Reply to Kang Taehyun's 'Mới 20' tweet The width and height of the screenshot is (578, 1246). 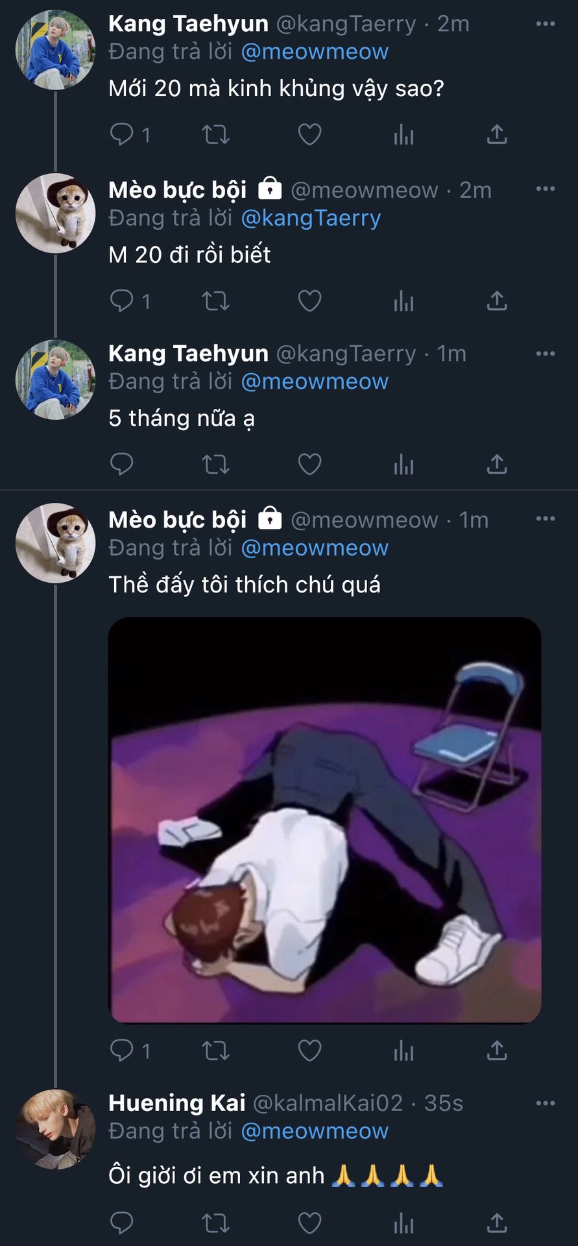point(122,134)
